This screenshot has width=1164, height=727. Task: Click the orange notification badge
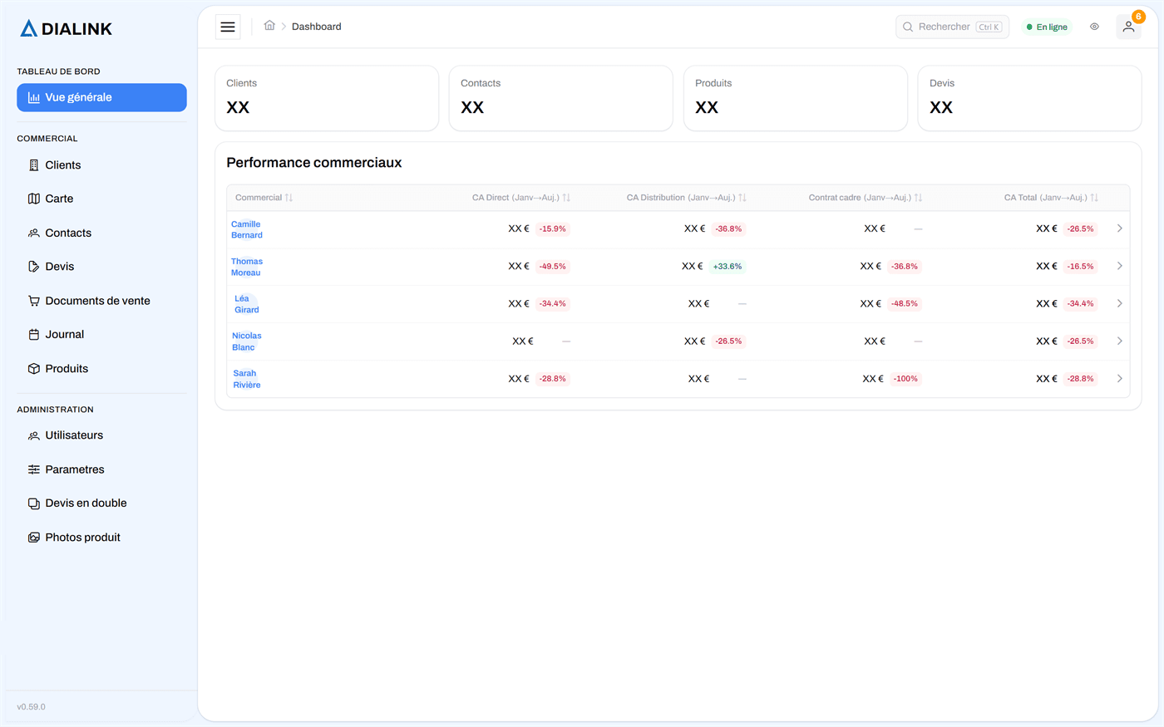[1138, 17]
